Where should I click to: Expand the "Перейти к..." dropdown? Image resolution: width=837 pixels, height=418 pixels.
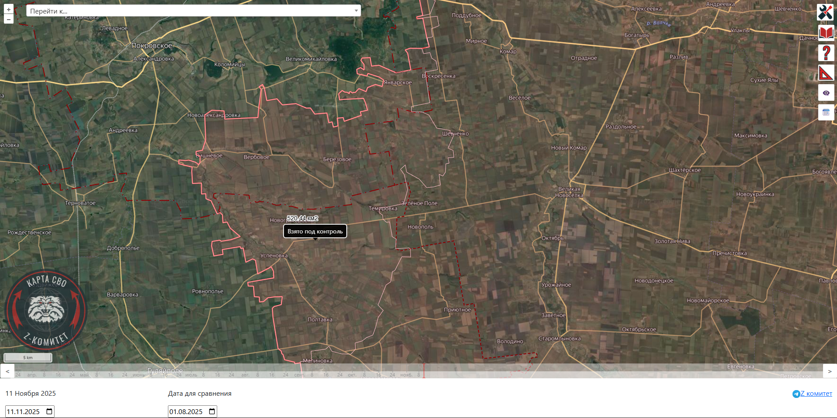point(193,11)
